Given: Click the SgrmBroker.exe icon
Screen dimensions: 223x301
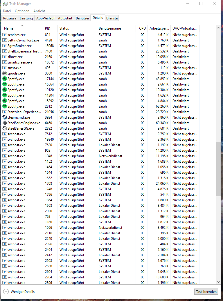Looking at the screenshot, I should point(5,46).
